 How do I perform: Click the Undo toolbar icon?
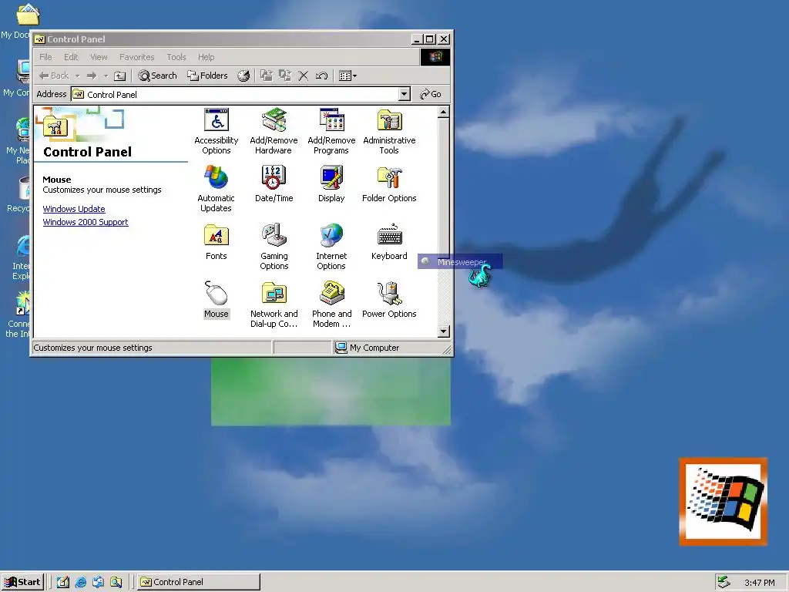click(321, 76)
